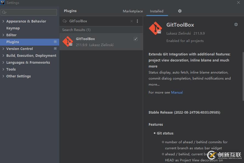Select Plugins in the settings tree
Screen dimensions: 244x163
coord(30,42)
